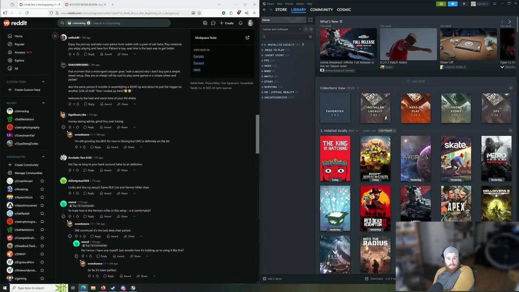Image resolution: width=519 pixels, height=292 pixels.
Task: Switch to Boosted Media Review browser tab
Action: pos(86,4)
